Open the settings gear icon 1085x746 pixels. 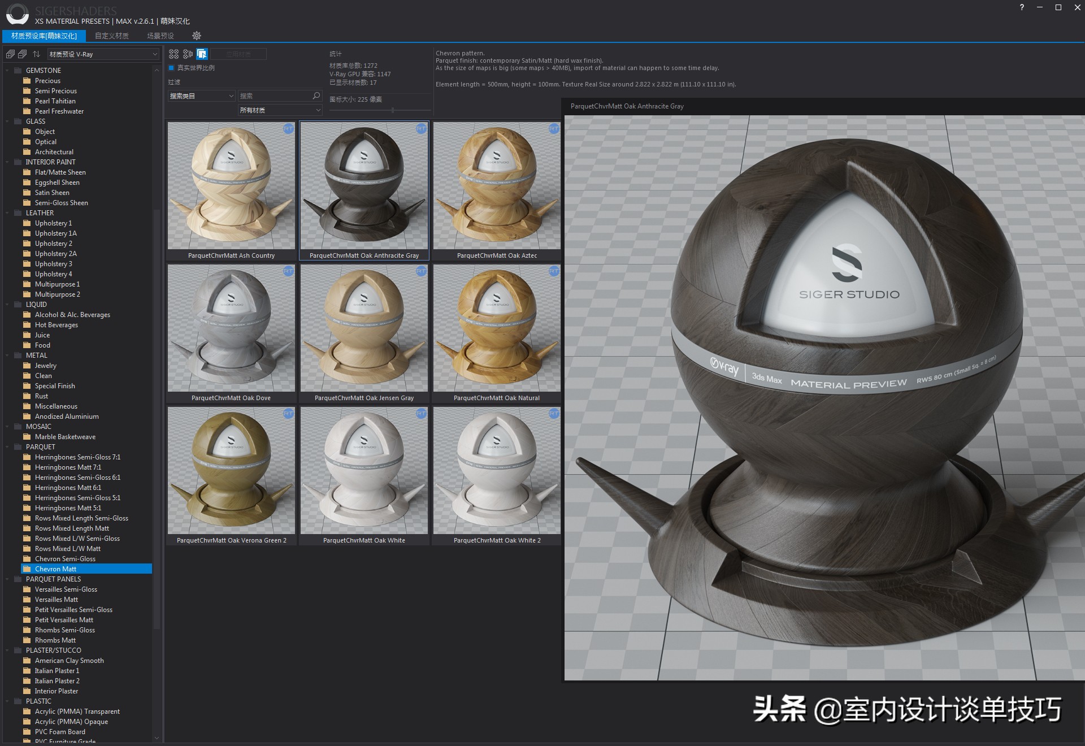coord(197,36)
